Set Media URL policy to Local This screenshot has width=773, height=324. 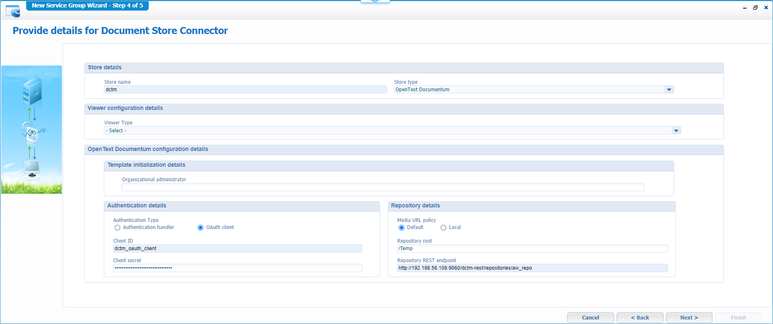coord(444,228)
